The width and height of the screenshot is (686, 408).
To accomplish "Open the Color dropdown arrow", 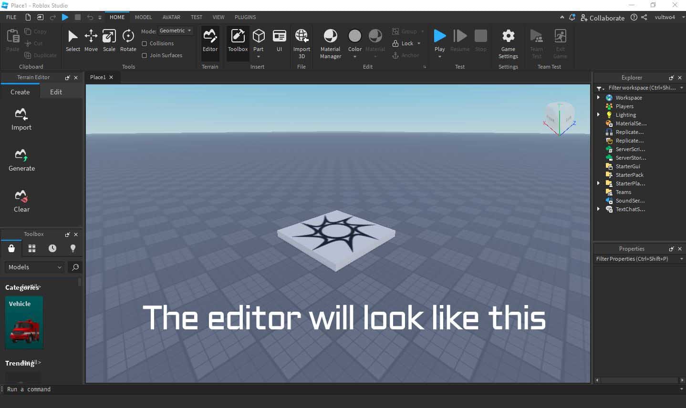I will coord(355,57).
